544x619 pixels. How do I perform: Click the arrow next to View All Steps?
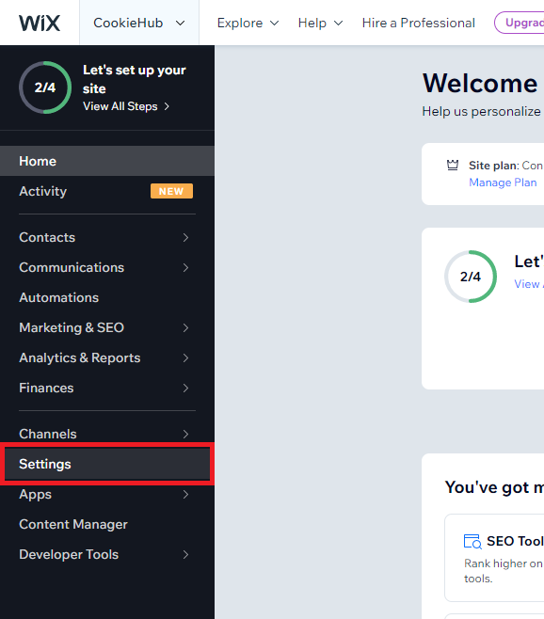[x=167, y=106]
